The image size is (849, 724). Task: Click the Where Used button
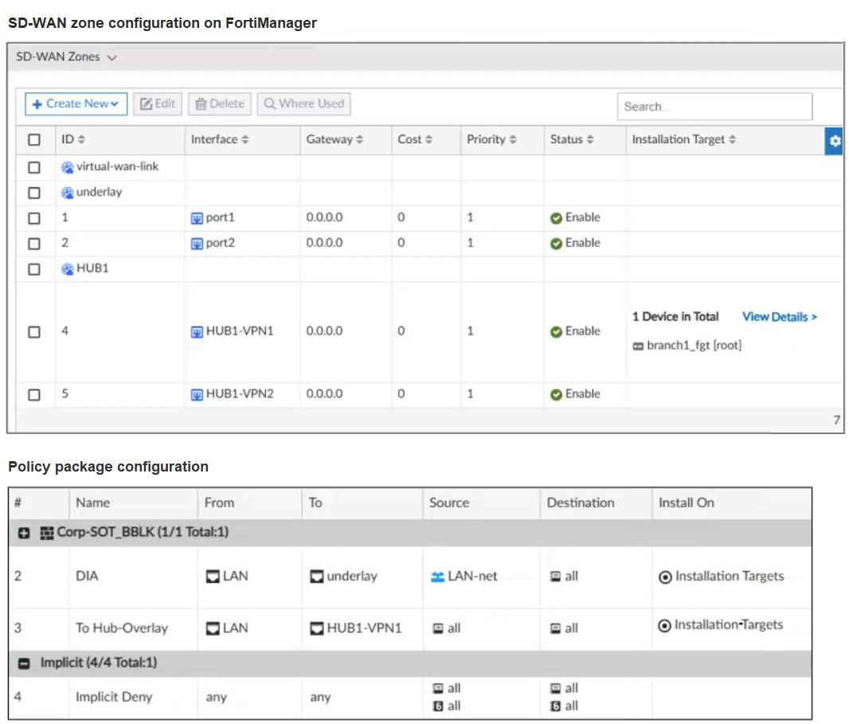[303, 104]
